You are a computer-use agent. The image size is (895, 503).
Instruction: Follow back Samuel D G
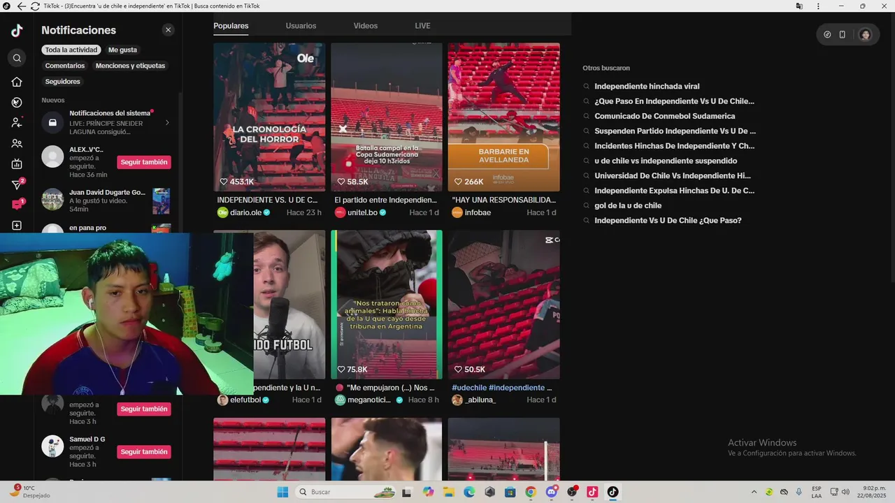144,452
